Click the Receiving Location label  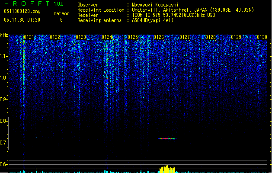coord(101,10)
